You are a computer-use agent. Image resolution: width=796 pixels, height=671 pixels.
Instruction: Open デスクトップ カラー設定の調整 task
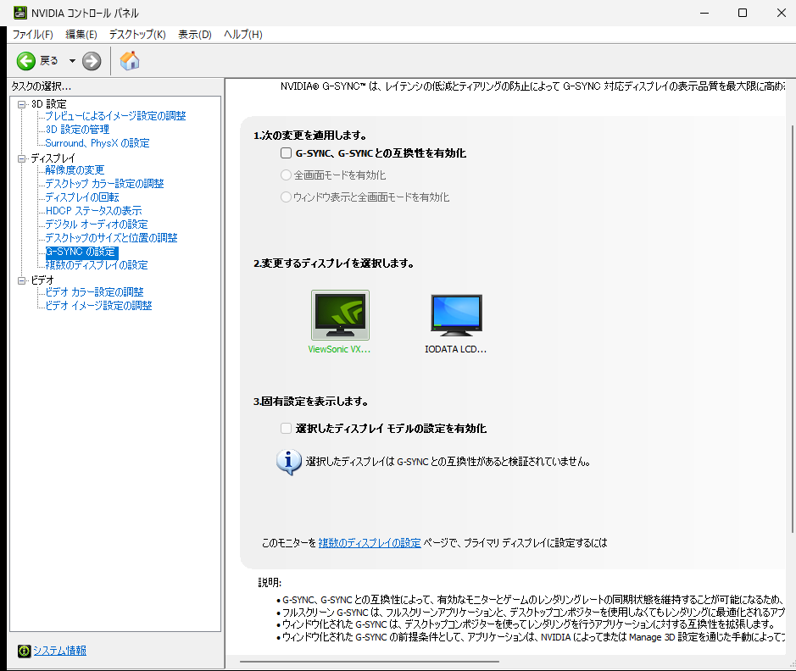(104, 184)
